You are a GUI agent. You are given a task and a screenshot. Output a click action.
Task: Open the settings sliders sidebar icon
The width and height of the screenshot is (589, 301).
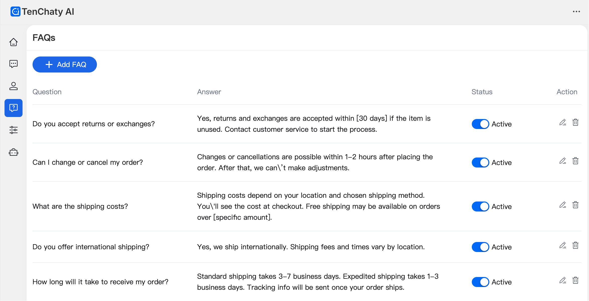14,130
